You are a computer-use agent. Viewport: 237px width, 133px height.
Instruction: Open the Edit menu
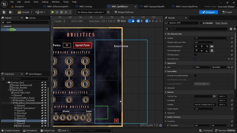click(19, 2)
